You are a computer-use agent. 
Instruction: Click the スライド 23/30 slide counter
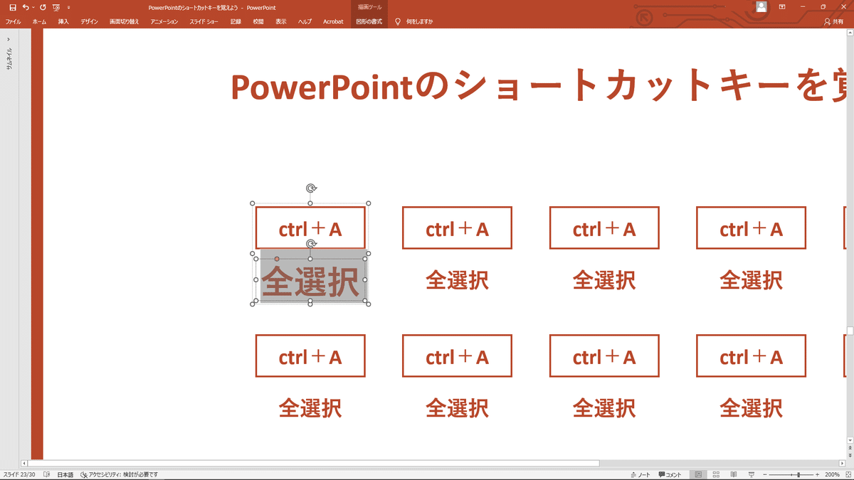[x=19, y=474]
